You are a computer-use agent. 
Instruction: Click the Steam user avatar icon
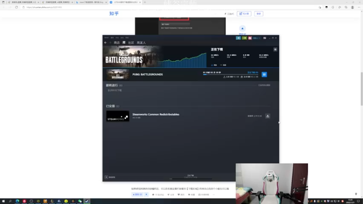click(x=250, y=38)
